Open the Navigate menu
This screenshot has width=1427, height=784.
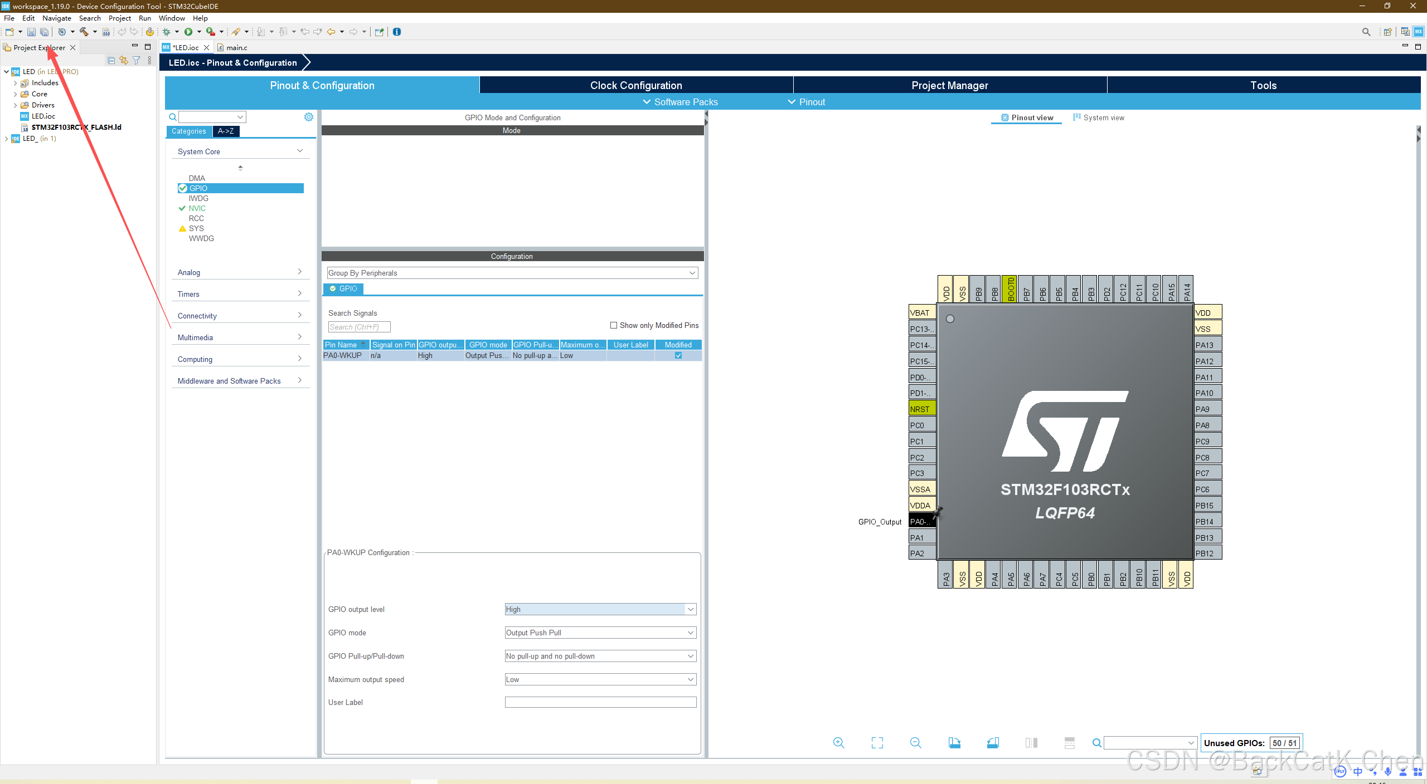(x=57, y=18)
